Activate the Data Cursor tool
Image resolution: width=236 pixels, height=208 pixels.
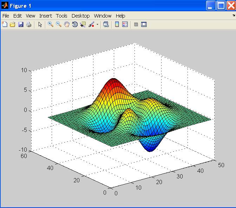point(83,25)
